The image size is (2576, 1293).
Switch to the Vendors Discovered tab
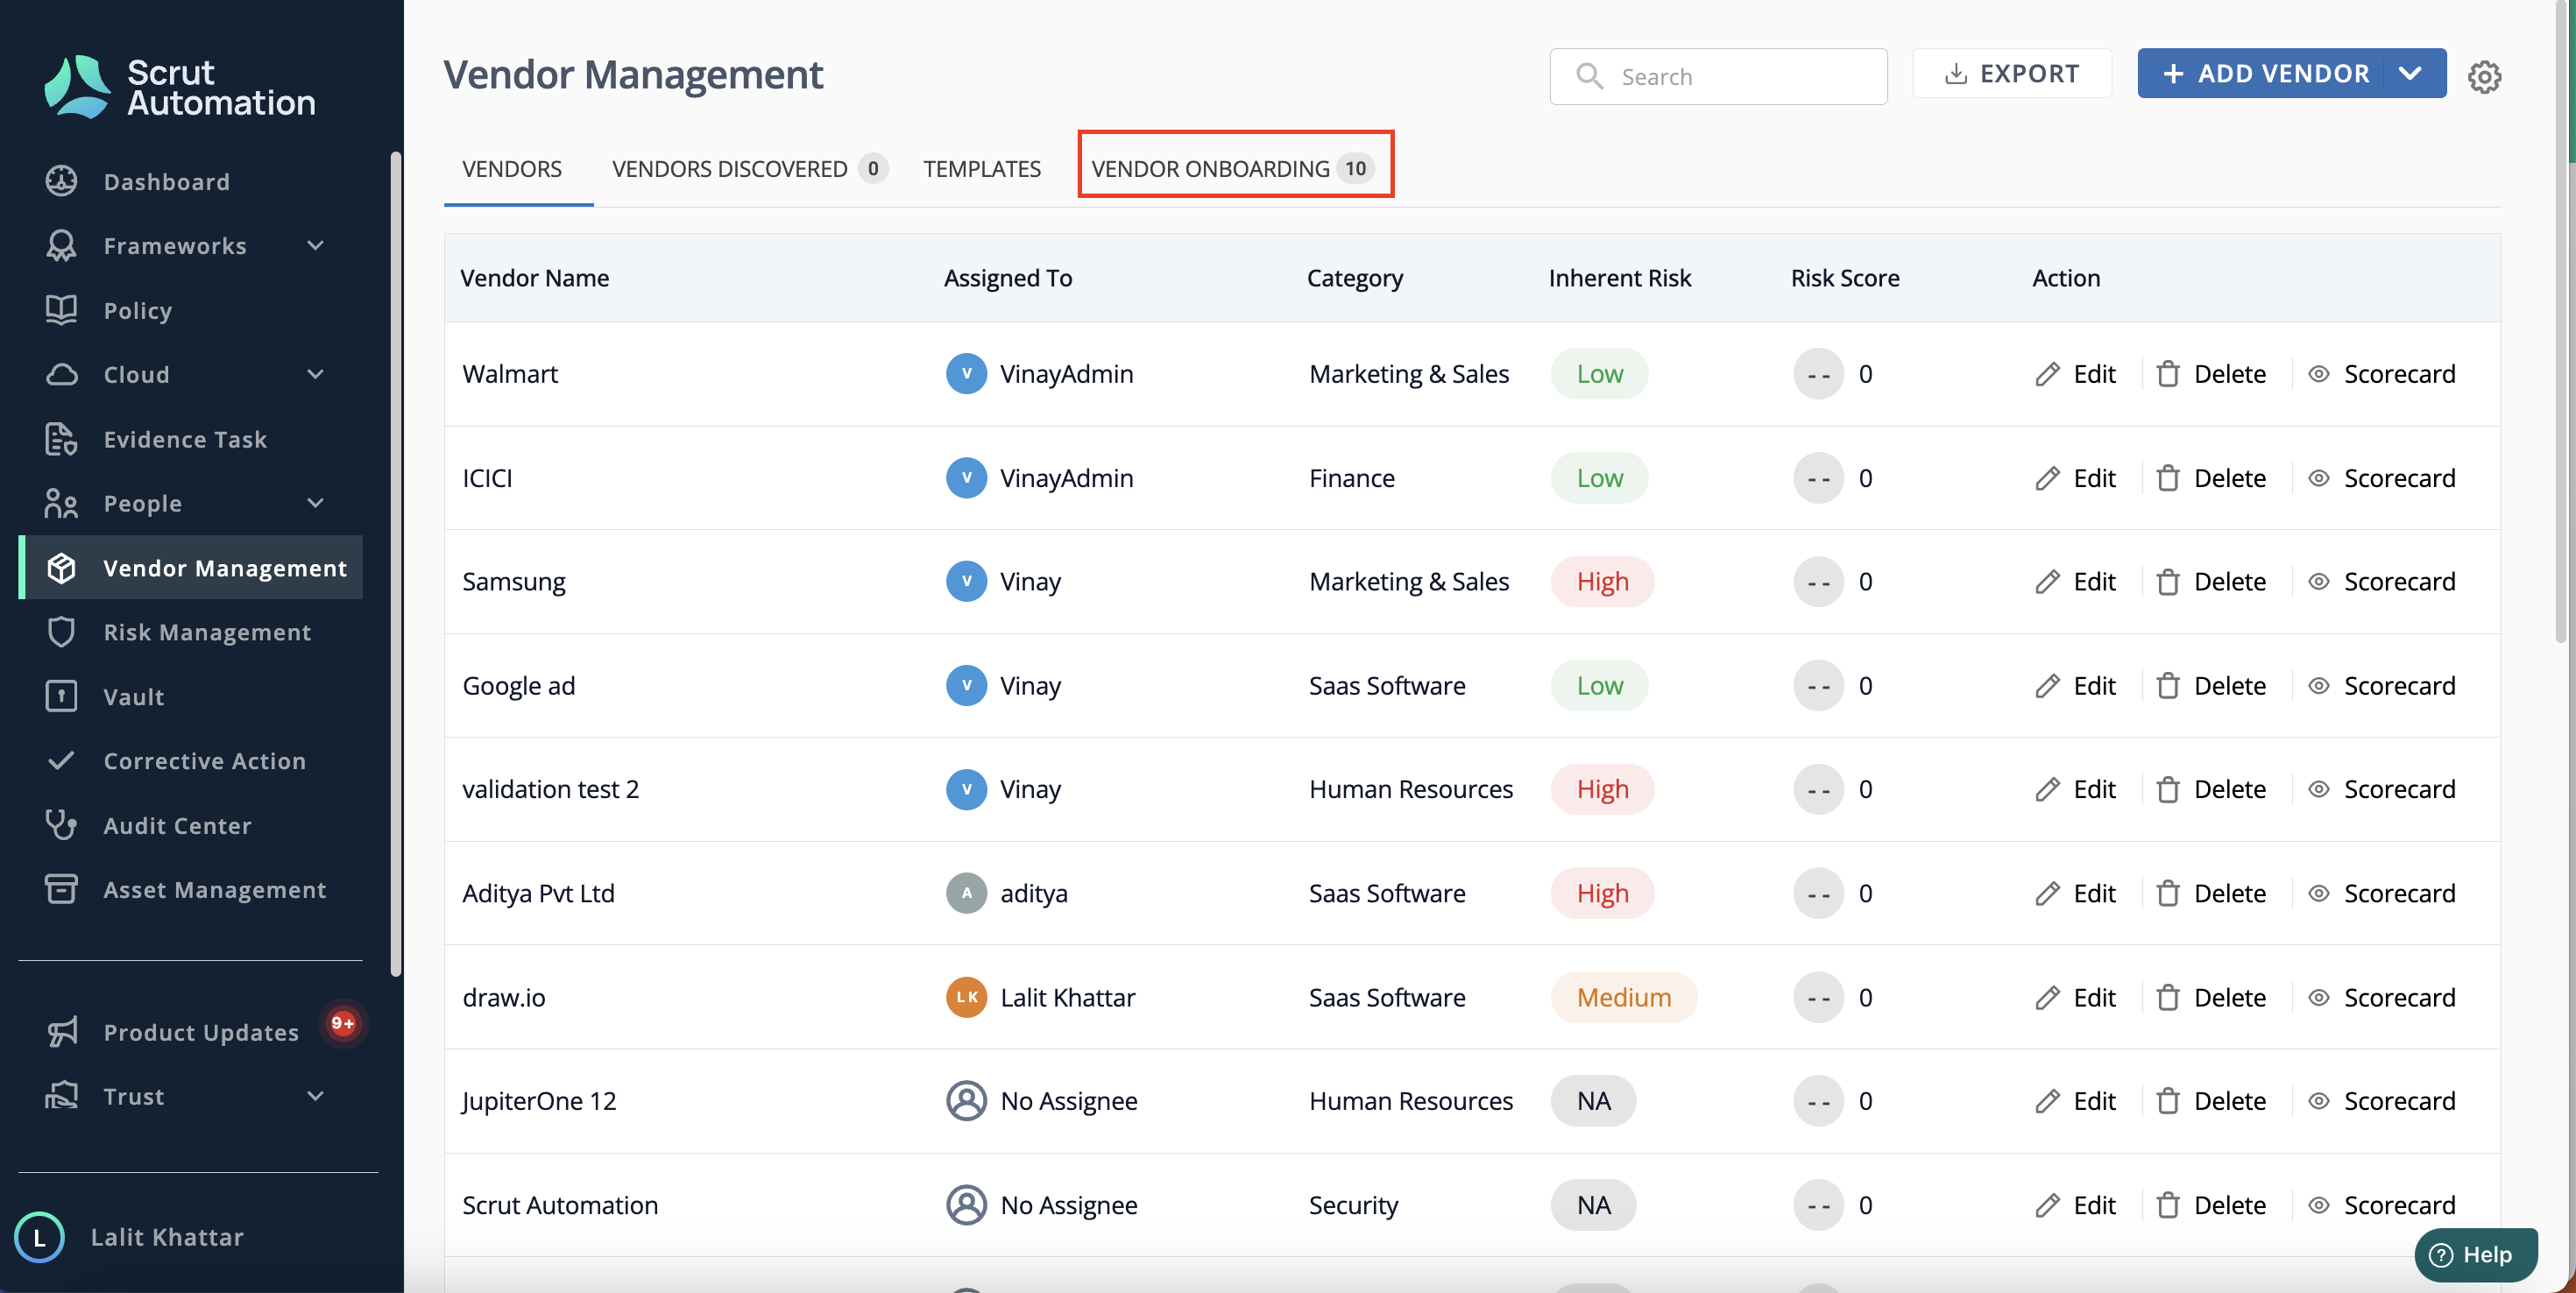coord(749,169)
